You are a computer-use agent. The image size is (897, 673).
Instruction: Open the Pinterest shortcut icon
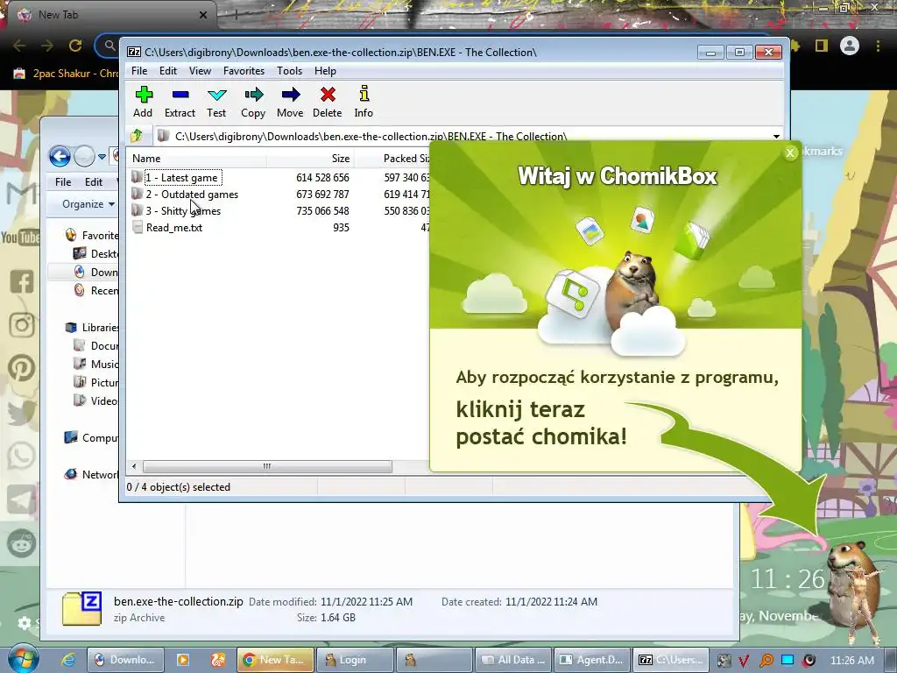click(x=22, y=368)
